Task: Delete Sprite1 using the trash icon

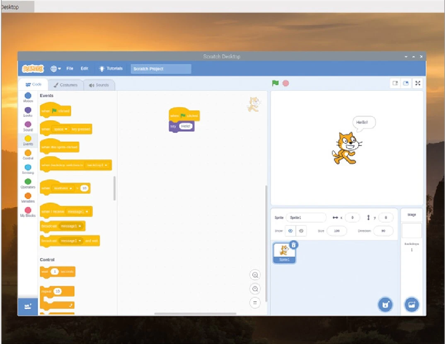Action: 293,245
